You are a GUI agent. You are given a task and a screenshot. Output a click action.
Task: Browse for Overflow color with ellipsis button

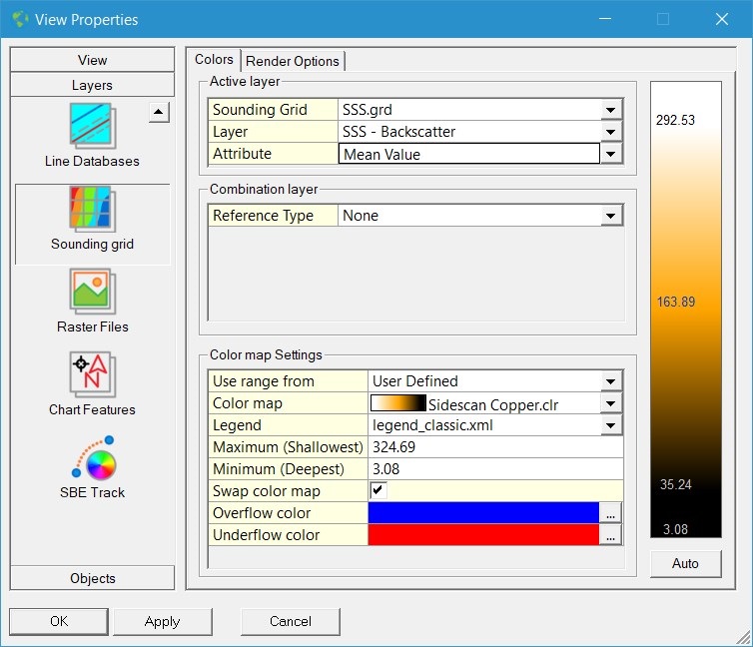pos(611,513)
